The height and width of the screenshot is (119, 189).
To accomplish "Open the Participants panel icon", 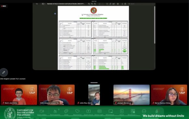I will pos(55,111).
